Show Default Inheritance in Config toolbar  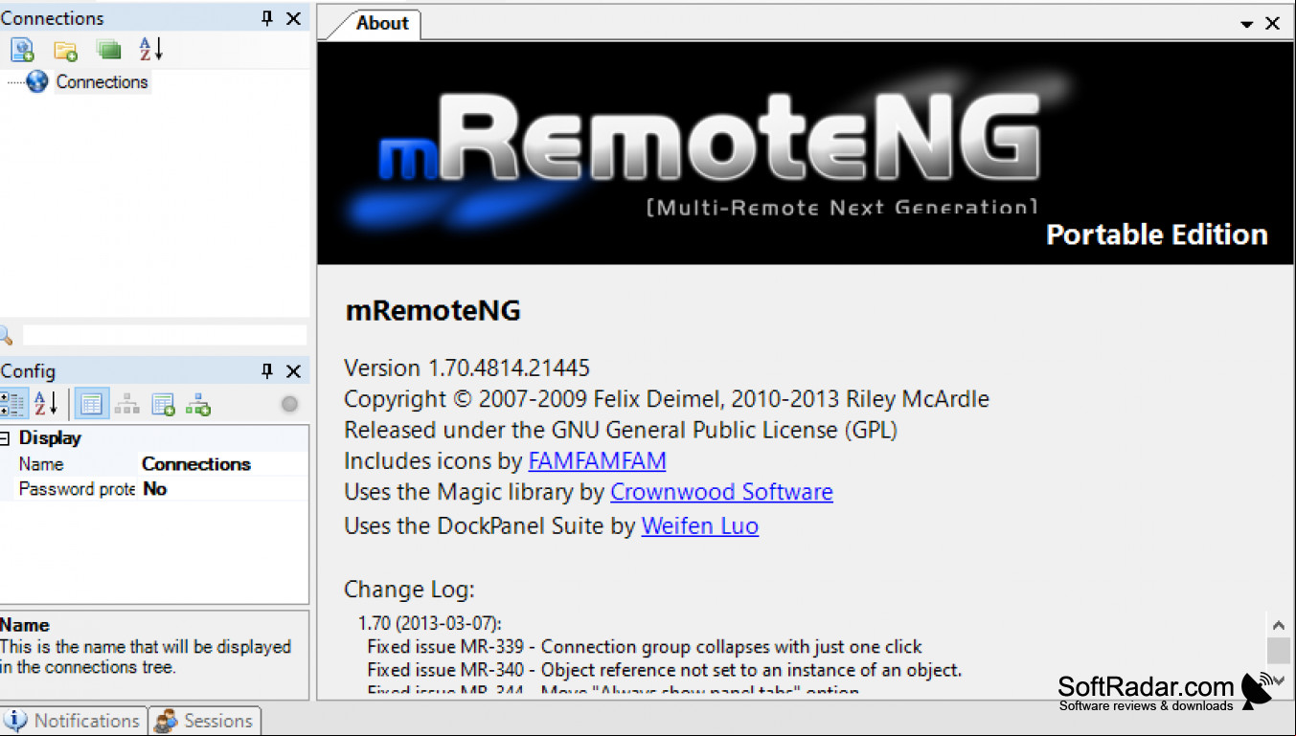[x=198, y=404]
